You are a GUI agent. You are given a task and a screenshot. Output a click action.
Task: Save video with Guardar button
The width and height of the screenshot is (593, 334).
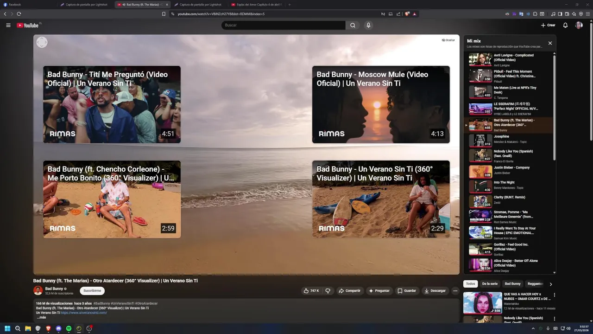pos(407,291)
